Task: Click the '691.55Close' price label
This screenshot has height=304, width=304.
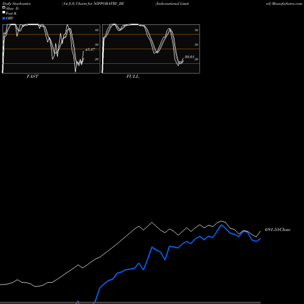Action: click(x=278, y=230)
